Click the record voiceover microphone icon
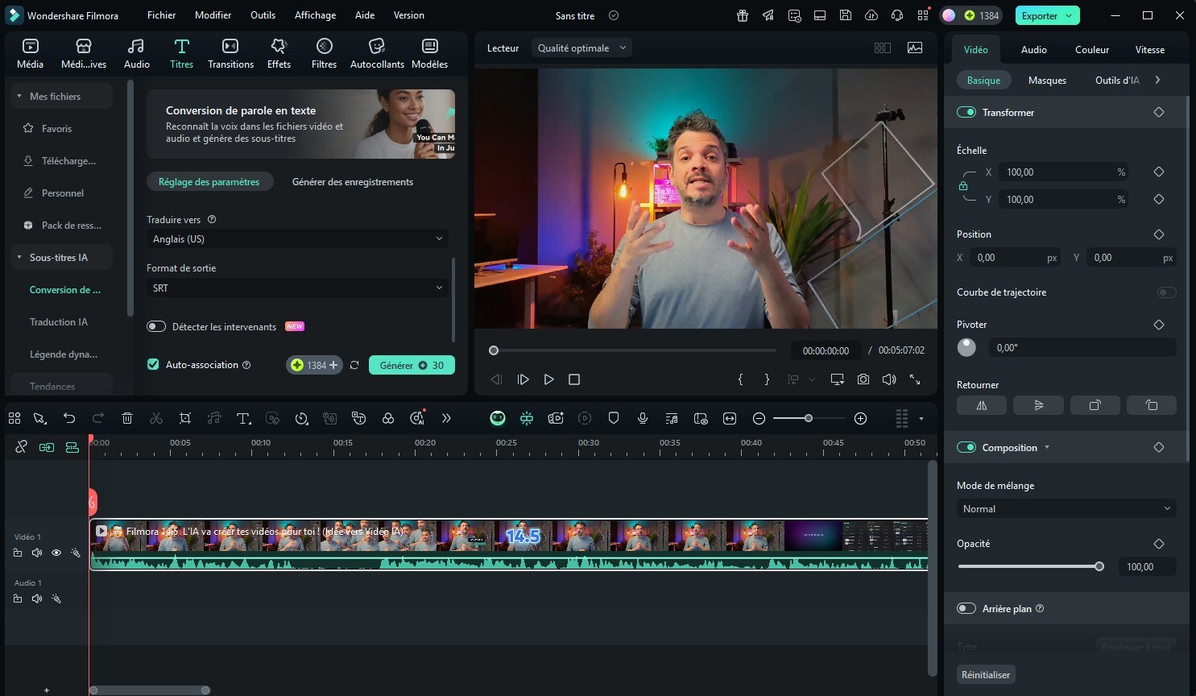The height and width of the screenshot is (696, 1196). pos(643,418)
